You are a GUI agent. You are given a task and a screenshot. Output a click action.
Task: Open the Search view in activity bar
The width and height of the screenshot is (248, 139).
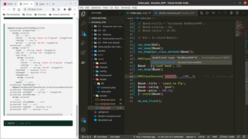pos(83,24)
